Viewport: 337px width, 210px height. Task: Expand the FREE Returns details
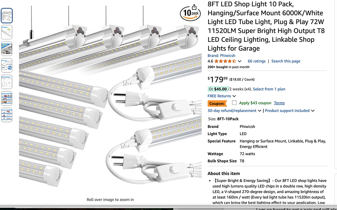[222, 96]
